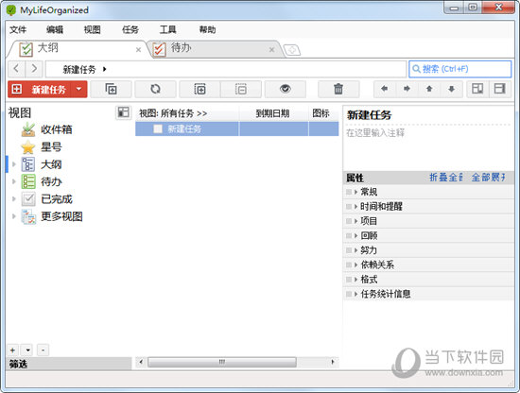Click the add subtask toolbar icon
Viewport: 520px width, 393px height.
[111, 89]
